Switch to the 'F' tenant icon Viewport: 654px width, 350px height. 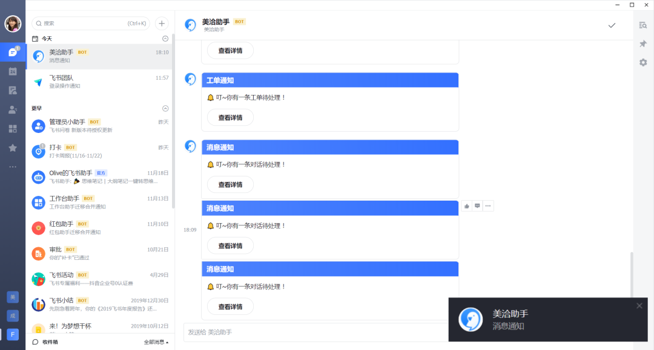click(13, 335)
